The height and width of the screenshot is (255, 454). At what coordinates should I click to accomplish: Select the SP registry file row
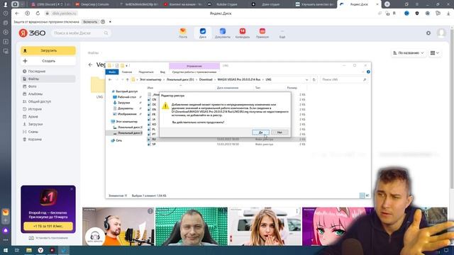point(226,144)
